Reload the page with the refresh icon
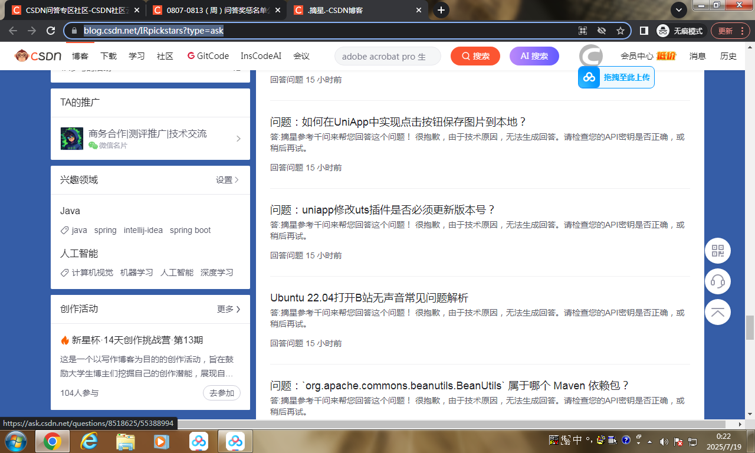Viewport: 755px width, 453px height. [x=51, y=31]
